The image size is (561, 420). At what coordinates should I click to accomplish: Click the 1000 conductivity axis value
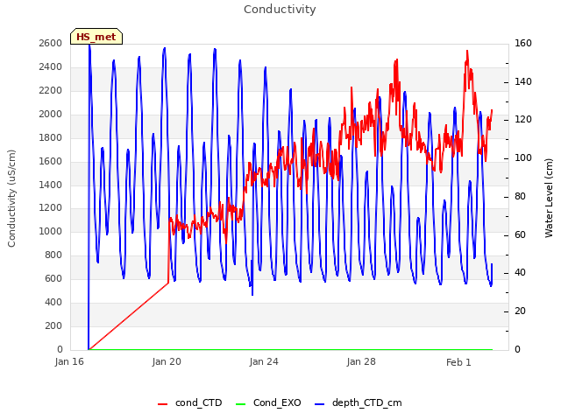coord(51,231)
